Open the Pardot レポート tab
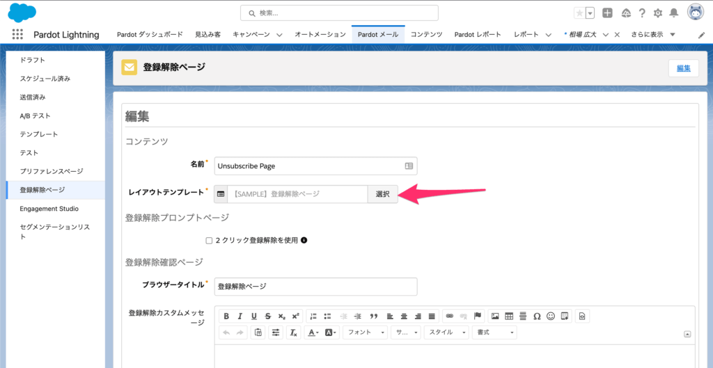This screenshot has height=368, width=713. tap(478, 35)
